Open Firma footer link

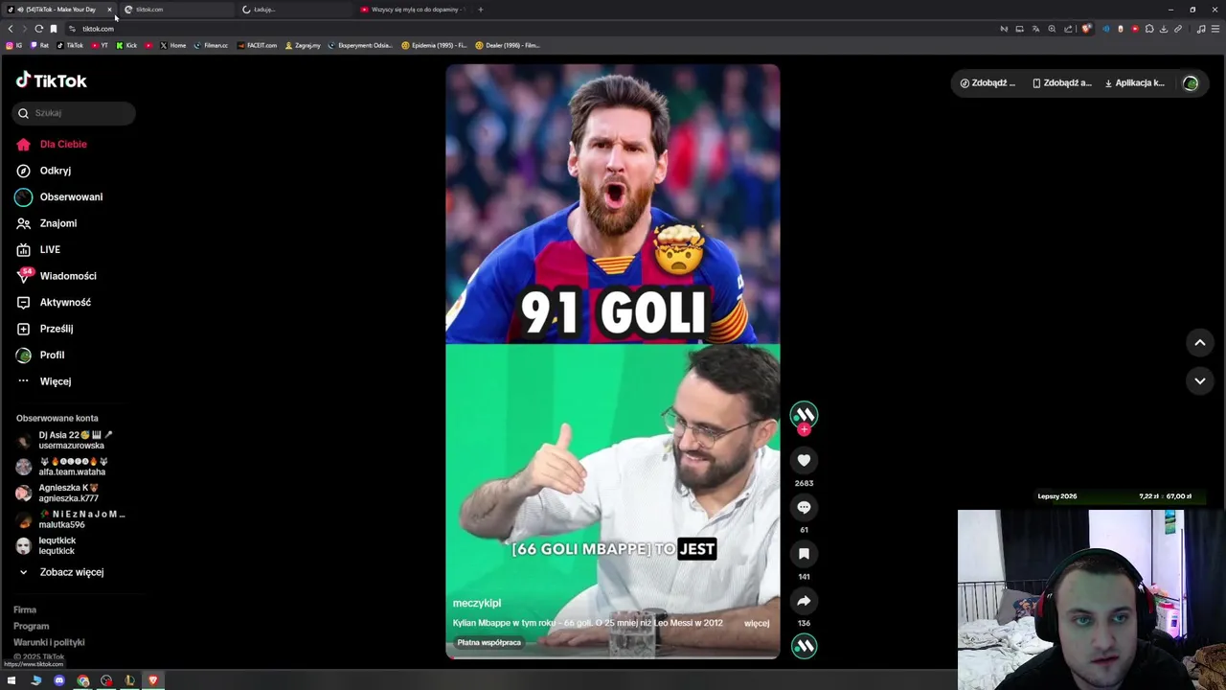point(25,609)
